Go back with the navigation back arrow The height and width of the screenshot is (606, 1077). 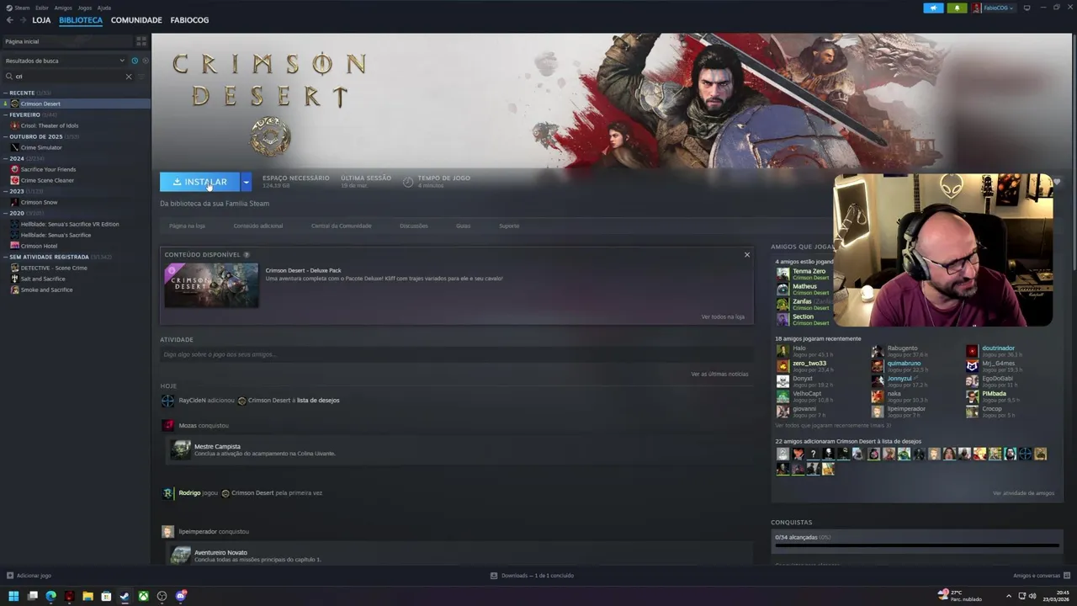[x=10, y=20]
